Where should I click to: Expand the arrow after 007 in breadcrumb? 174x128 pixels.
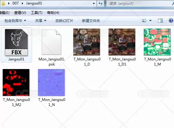23,3
